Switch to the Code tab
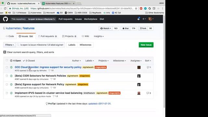 [10, 36]
